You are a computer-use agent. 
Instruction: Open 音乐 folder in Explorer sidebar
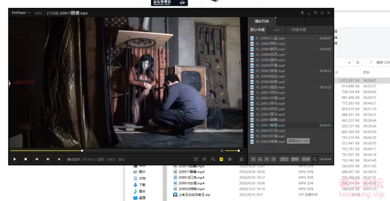click(x=142, y=191)
